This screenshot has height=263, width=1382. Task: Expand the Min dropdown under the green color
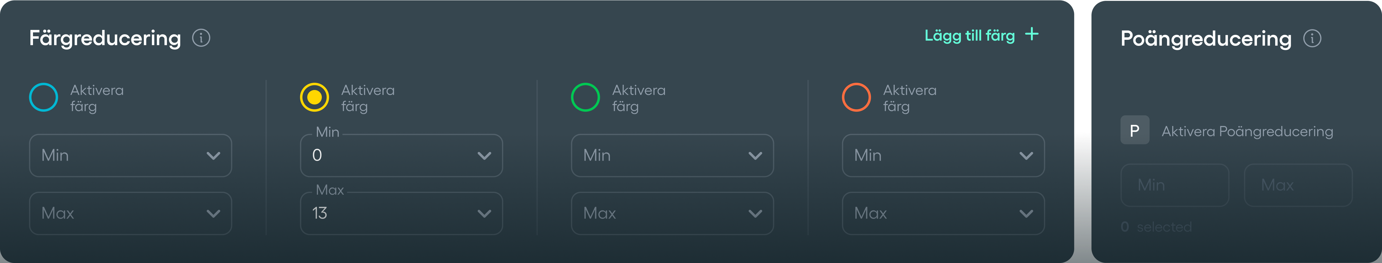coord(672,155)
